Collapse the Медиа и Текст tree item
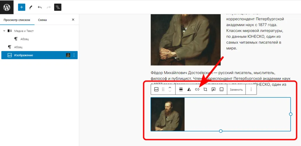 [4, 31]
